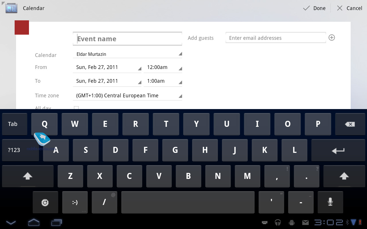Viewport: 367px width, 229px height.
Task: Hide keyboard with the down chevron
Action: coord(11,222)
